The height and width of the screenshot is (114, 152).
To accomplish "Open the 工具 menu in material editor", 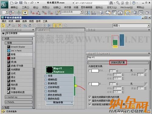I will tap(45, 21).
